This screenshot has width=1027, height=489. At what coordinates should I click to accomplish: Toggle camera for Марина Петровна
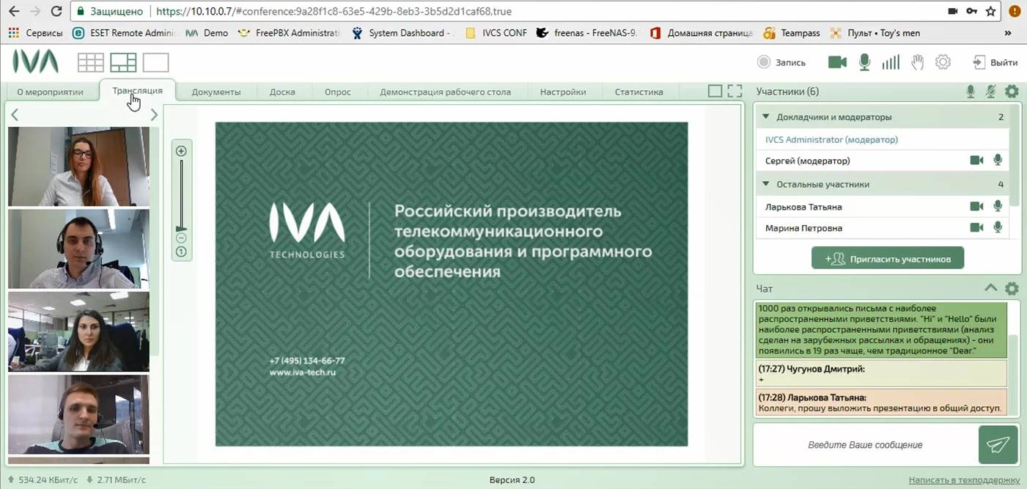tap(976, 228)
